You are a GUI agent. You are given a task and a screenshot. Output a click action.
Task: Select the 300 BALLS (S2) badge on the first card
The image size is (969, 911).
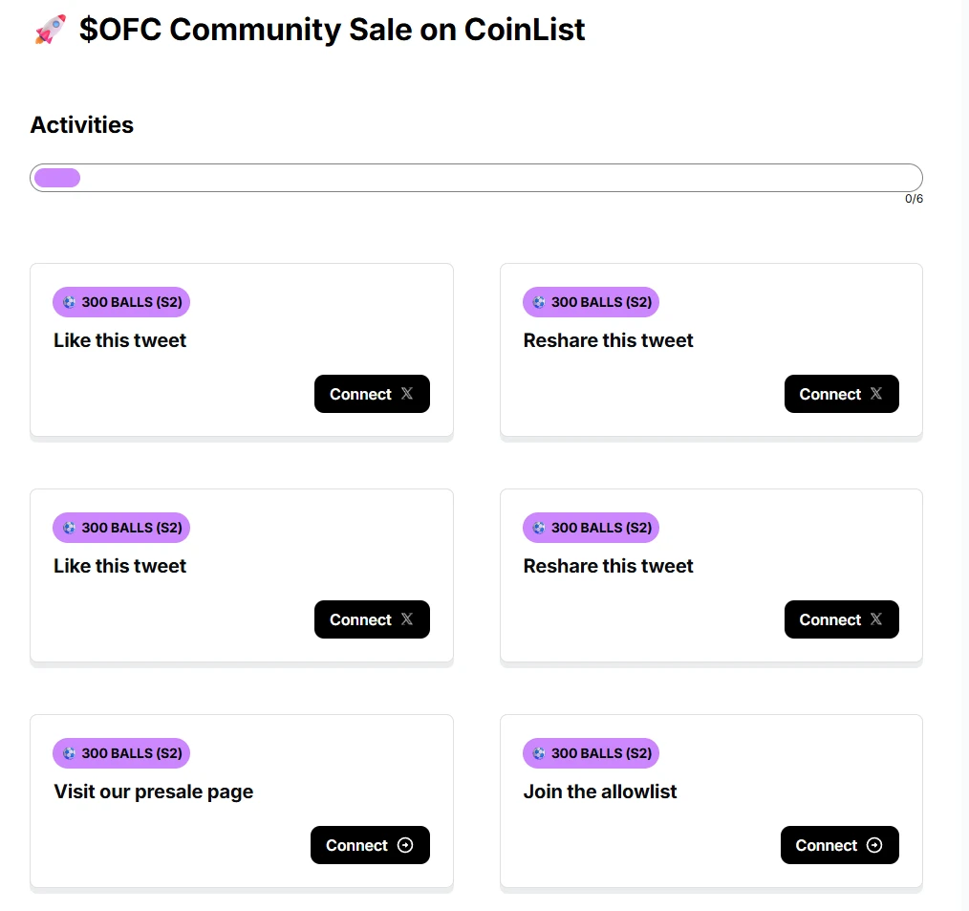click(121, 302)
